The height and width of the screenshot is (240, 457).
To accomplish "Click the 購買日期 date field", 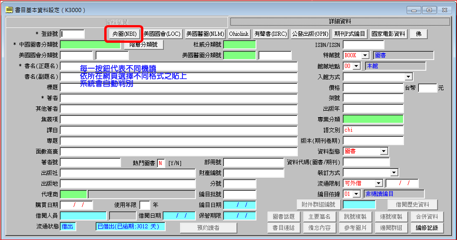I will pyautogui.click(x=77, y=205).
